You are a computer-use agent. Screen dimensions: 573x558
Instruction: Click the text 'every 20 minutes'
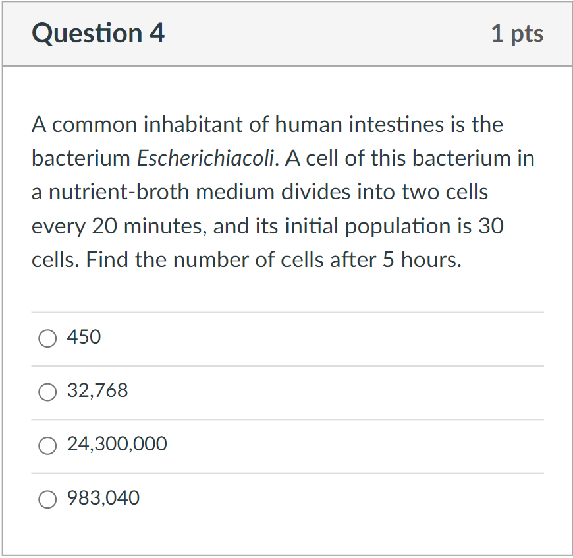[117, 226]
